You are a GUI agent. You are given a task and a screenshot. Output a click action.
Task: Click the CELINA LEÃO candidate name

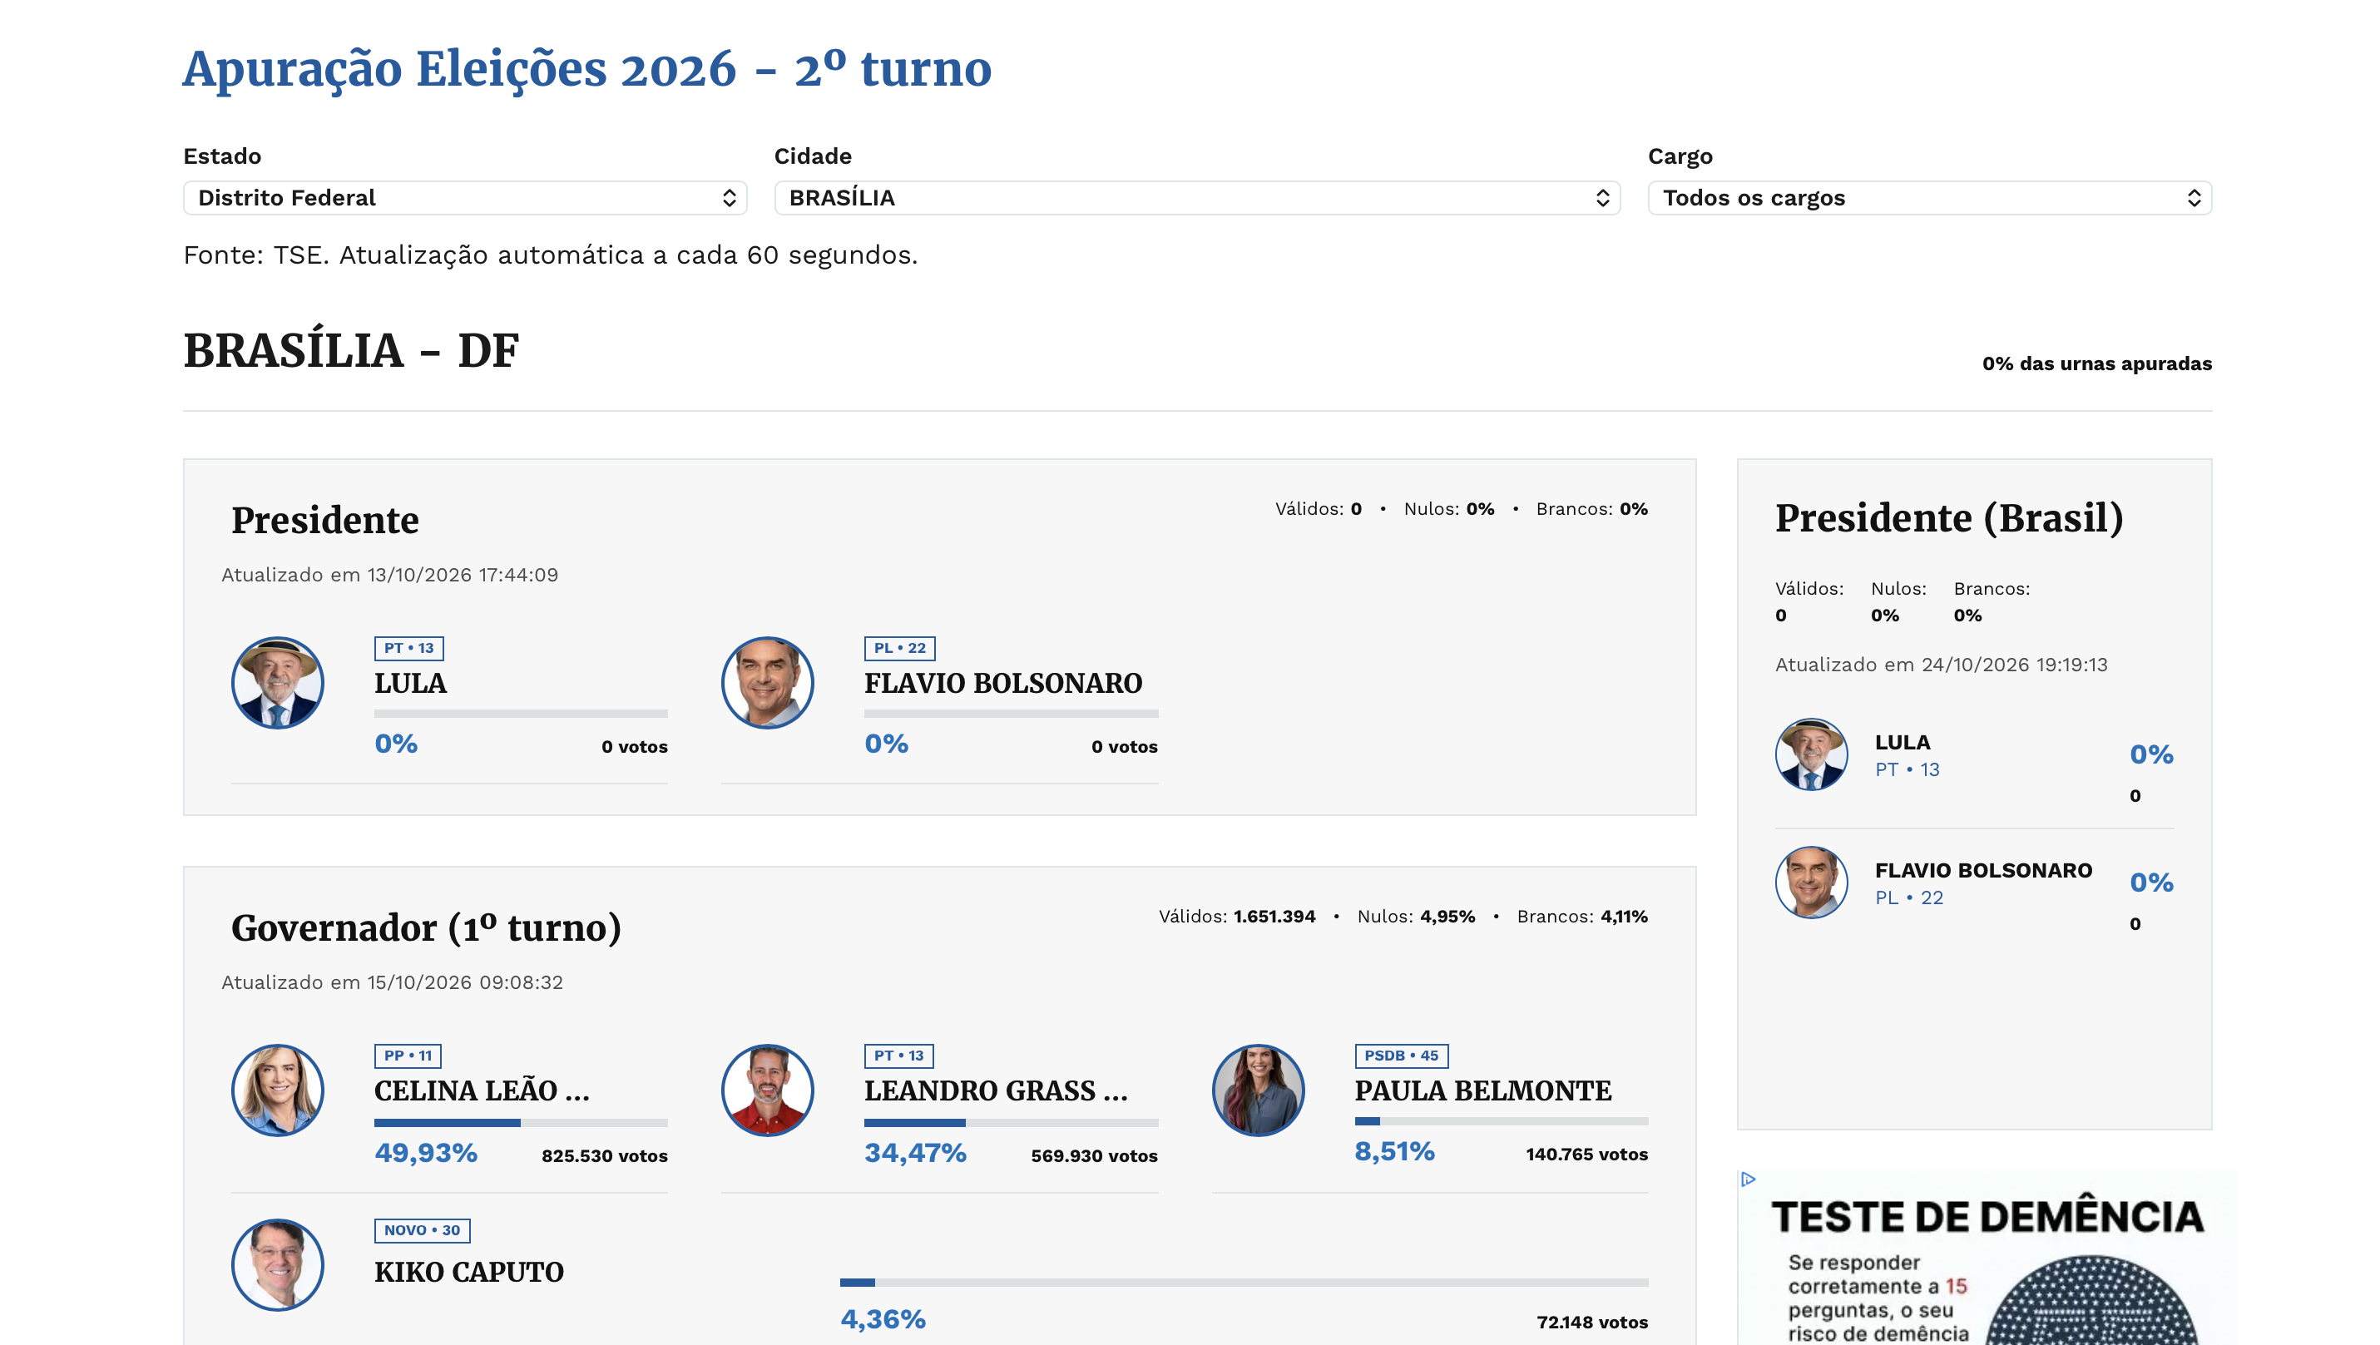[482, 1090]
